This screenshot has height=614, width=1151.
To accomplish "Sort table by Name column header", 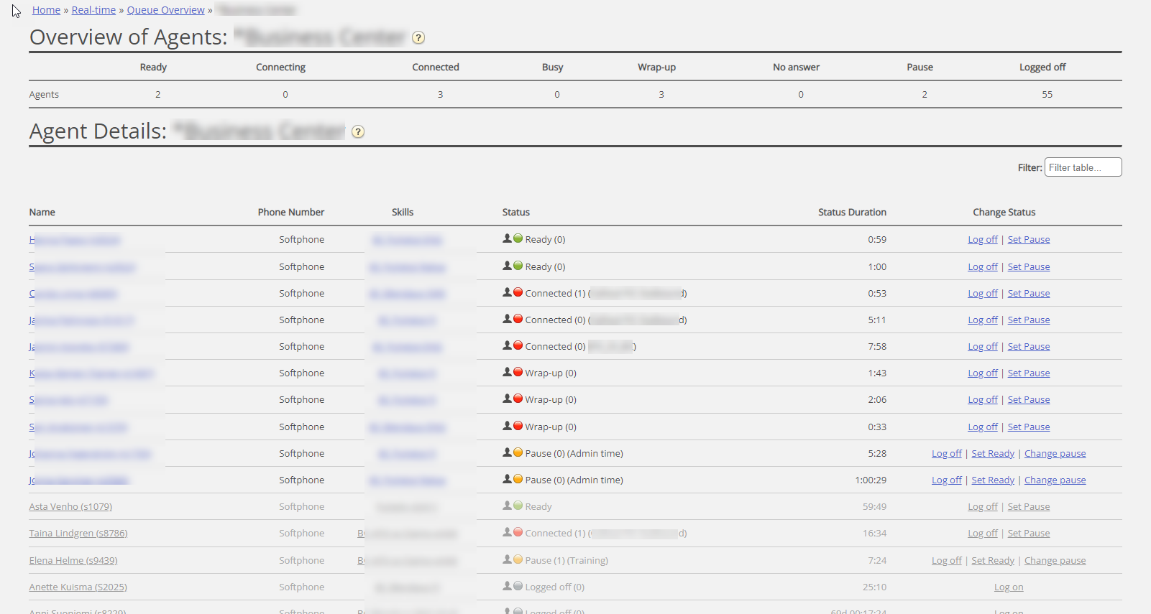I will [x=42, y=213].
